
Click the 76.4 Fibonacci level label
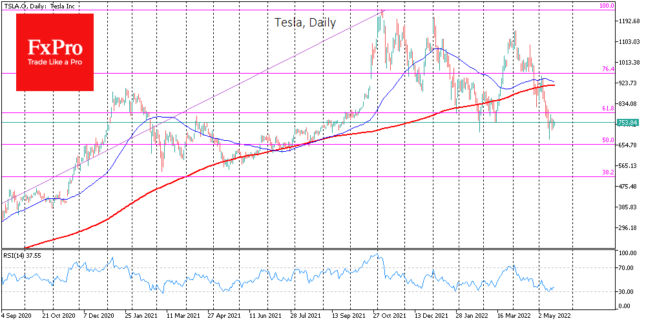pos(607,68)
